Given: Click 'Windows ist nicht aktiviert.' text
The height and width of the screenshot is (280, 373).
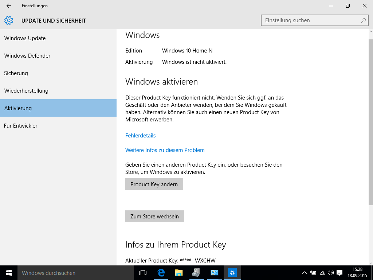Looking at the screenshot, I should [x=195, y=62].
